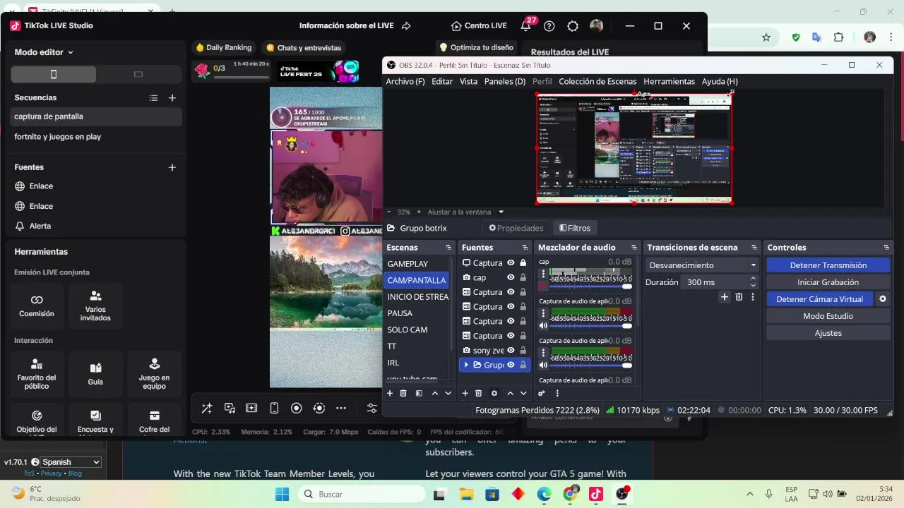Add a source in OBS Fuentes toolbar
The width and height of the screenshot is (904, 508).
coord(465,393)
